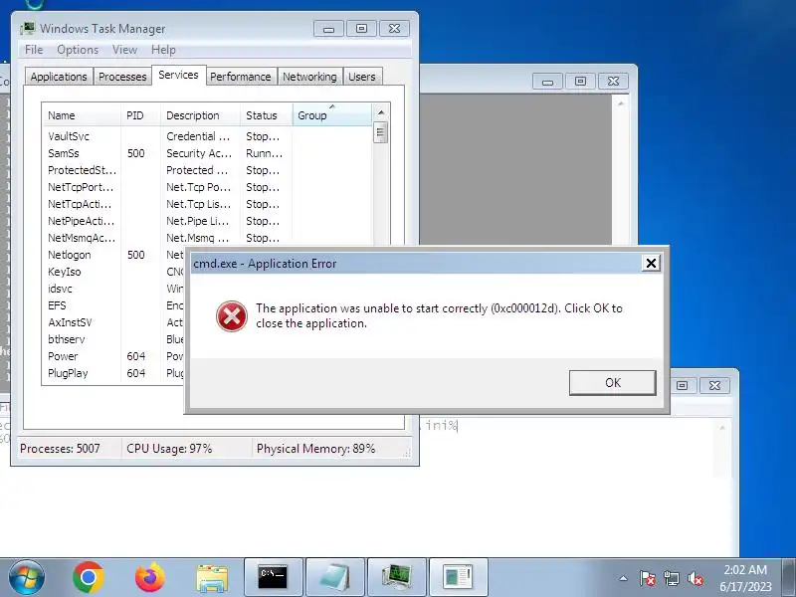
Task: Click the Processes: 5007 status entry
Action: (60, 449)
